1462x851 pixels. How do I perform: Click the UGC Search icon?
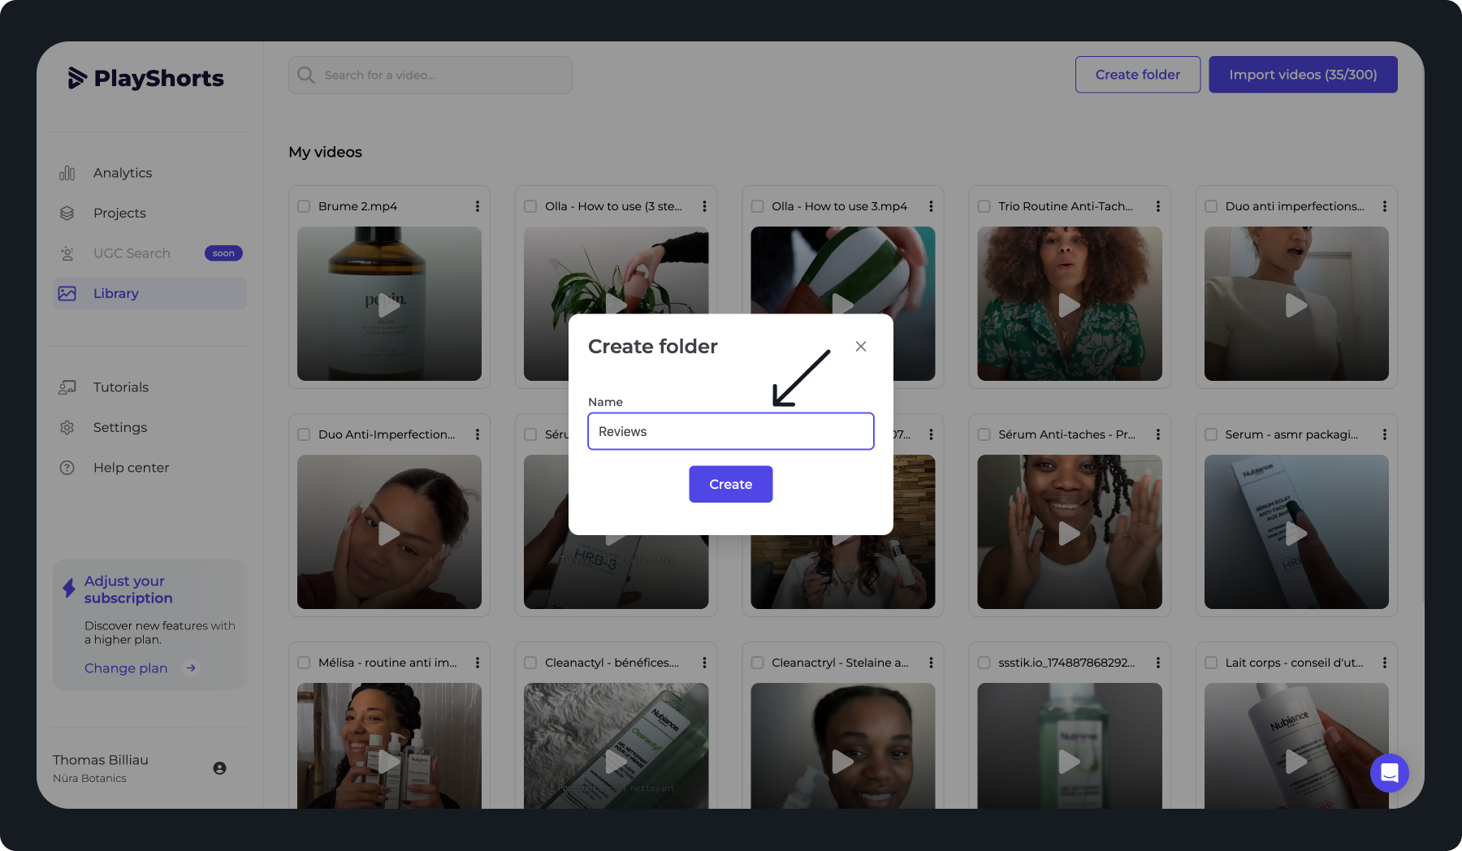[x=67, y=253]
